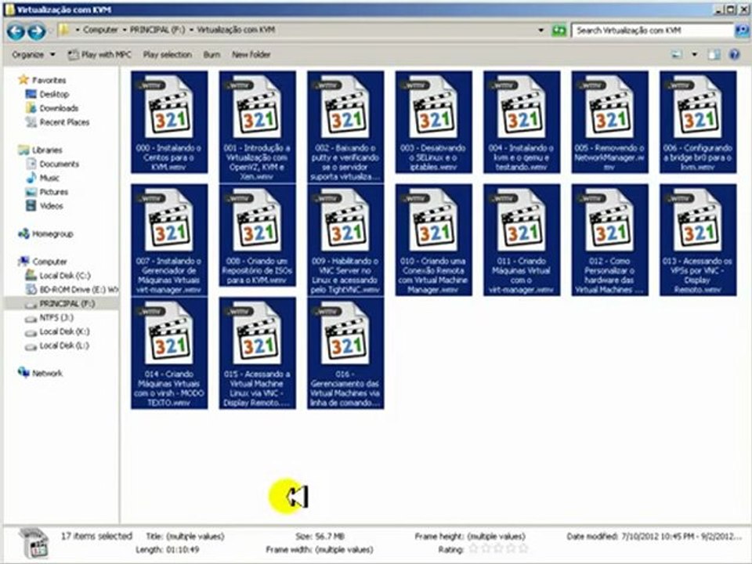Click the search magnifier icon
Image resolution: width=752 pixels, height=564 pixels.
741,31
